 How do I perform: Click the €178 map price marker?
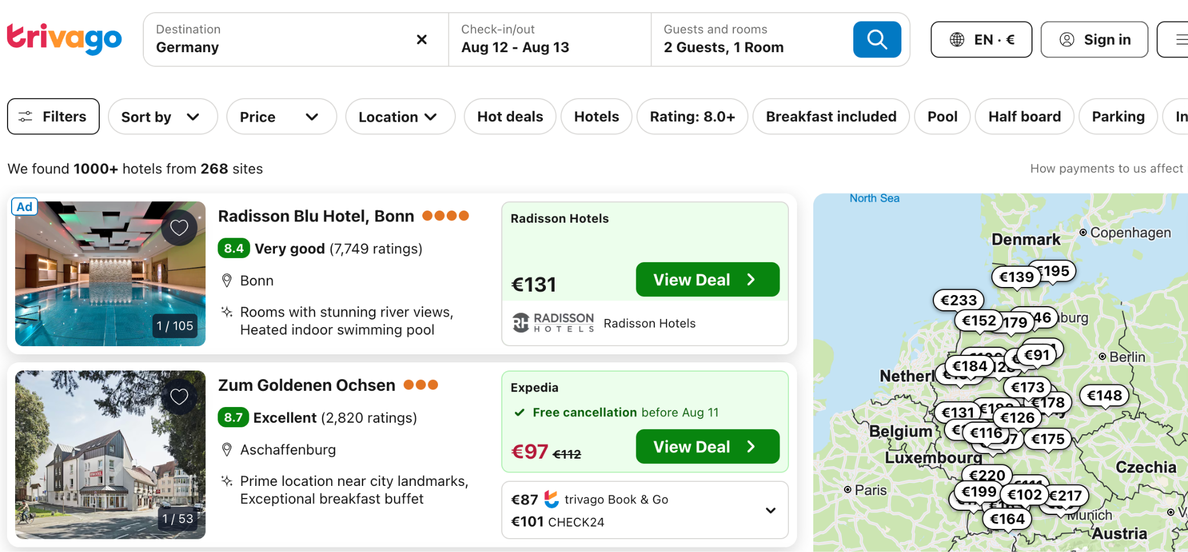[1051, 402]
